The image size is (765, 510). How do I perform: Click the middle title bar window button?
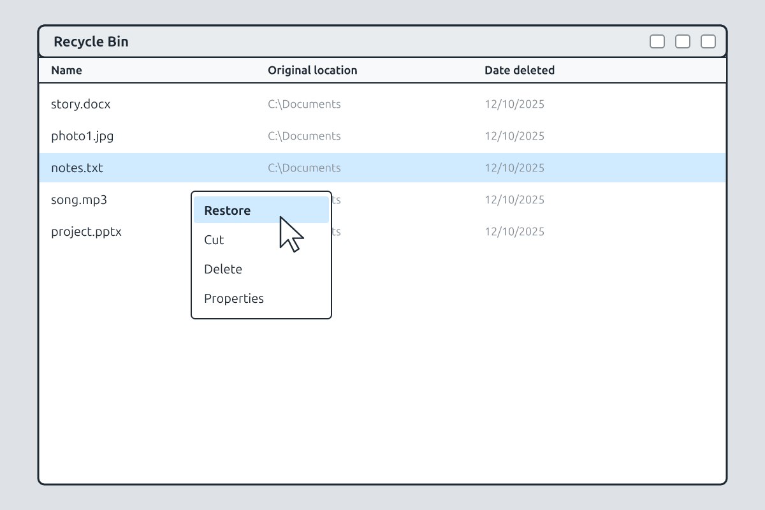pyautogui.click(x=683, y=41)
